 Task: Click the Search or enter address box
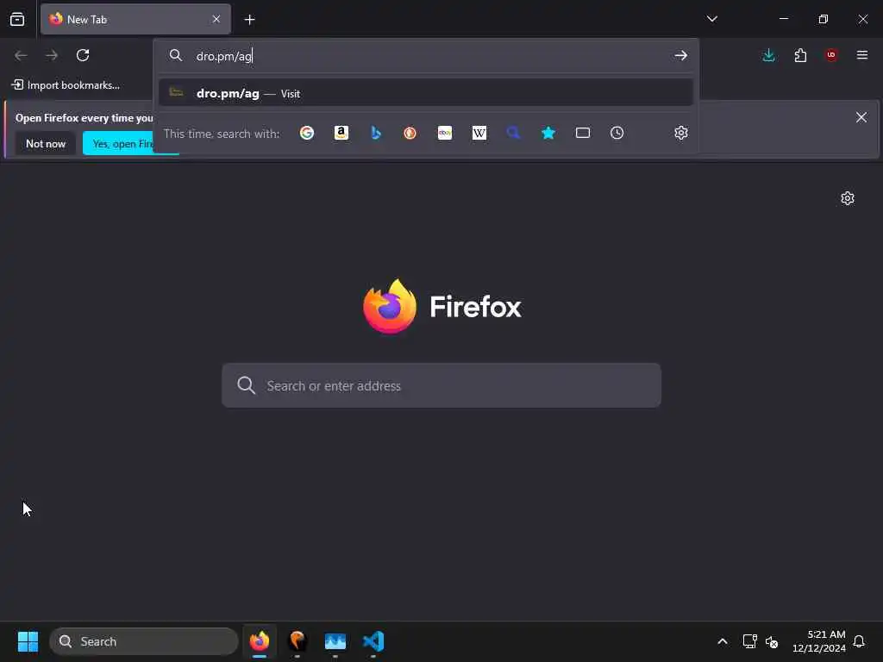(x=441, y=385)
